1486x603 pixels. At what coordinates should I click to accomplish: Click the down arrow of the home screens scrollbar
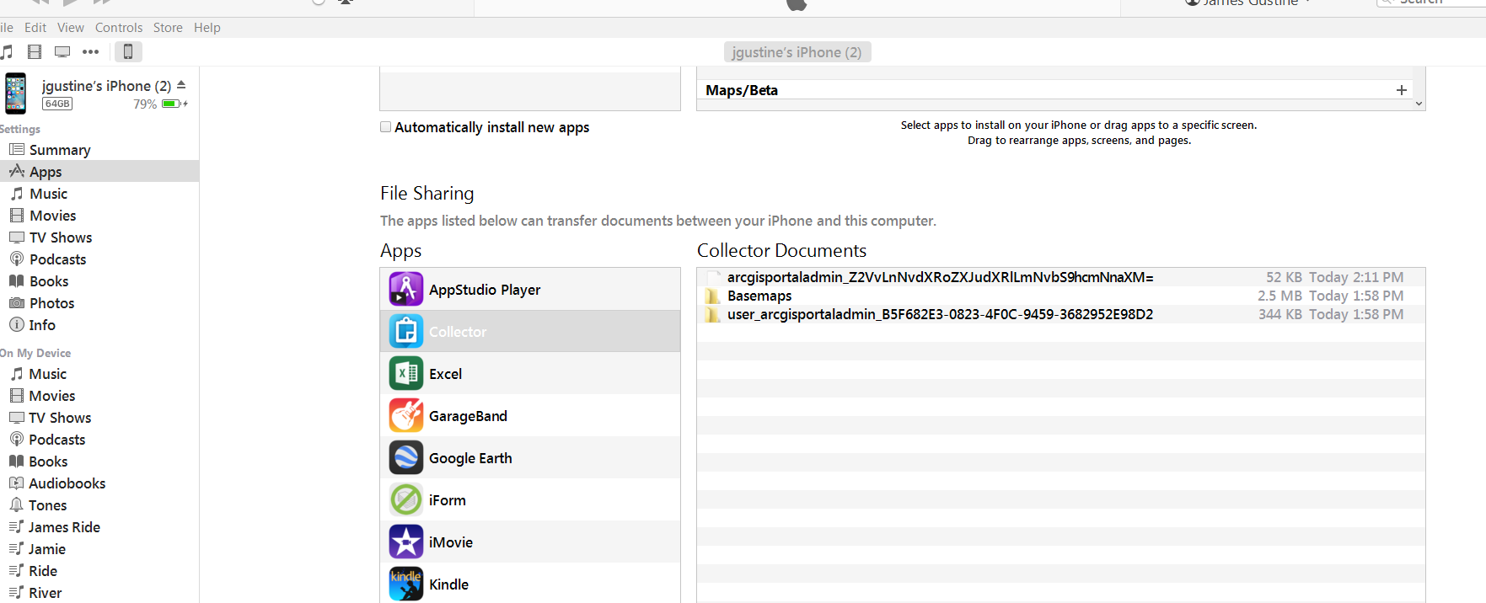[x=1419, y=104]
